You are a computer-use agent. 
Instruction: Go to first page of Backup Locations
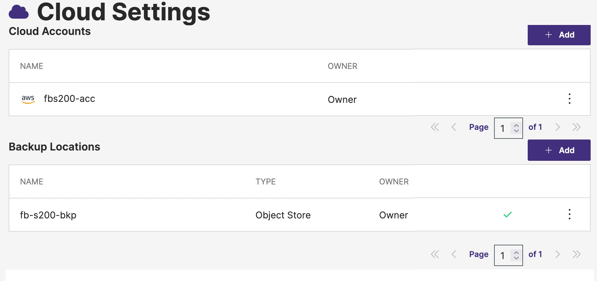[435, 254]
